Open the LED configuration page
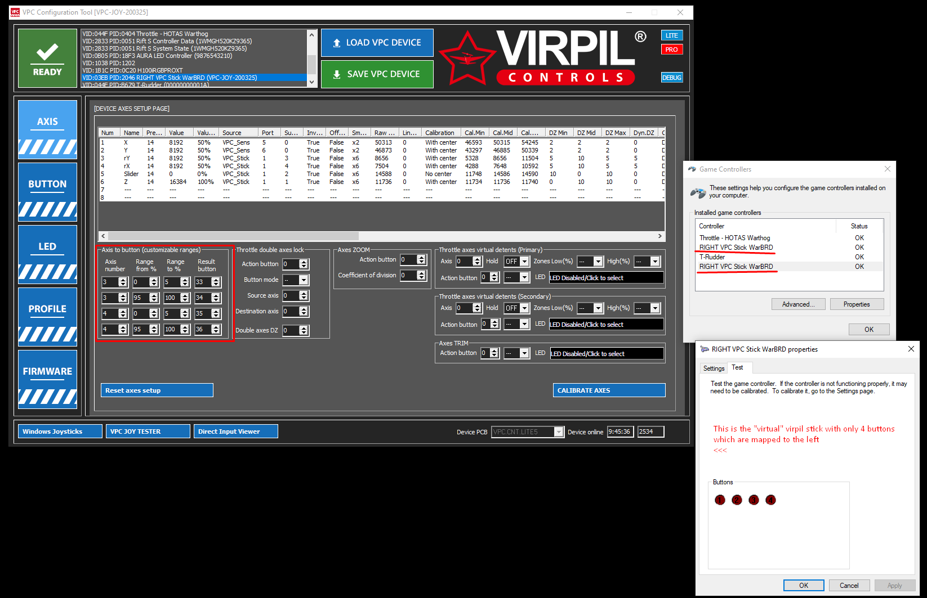 [47, 254]
